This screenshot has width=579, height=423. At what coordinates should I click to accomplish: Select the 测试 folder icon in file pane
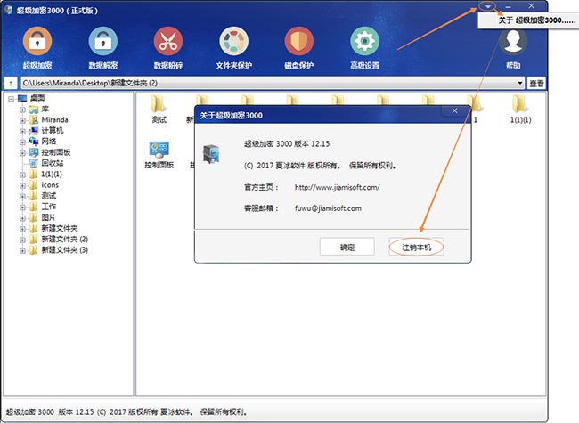click(x=159, y=103)
